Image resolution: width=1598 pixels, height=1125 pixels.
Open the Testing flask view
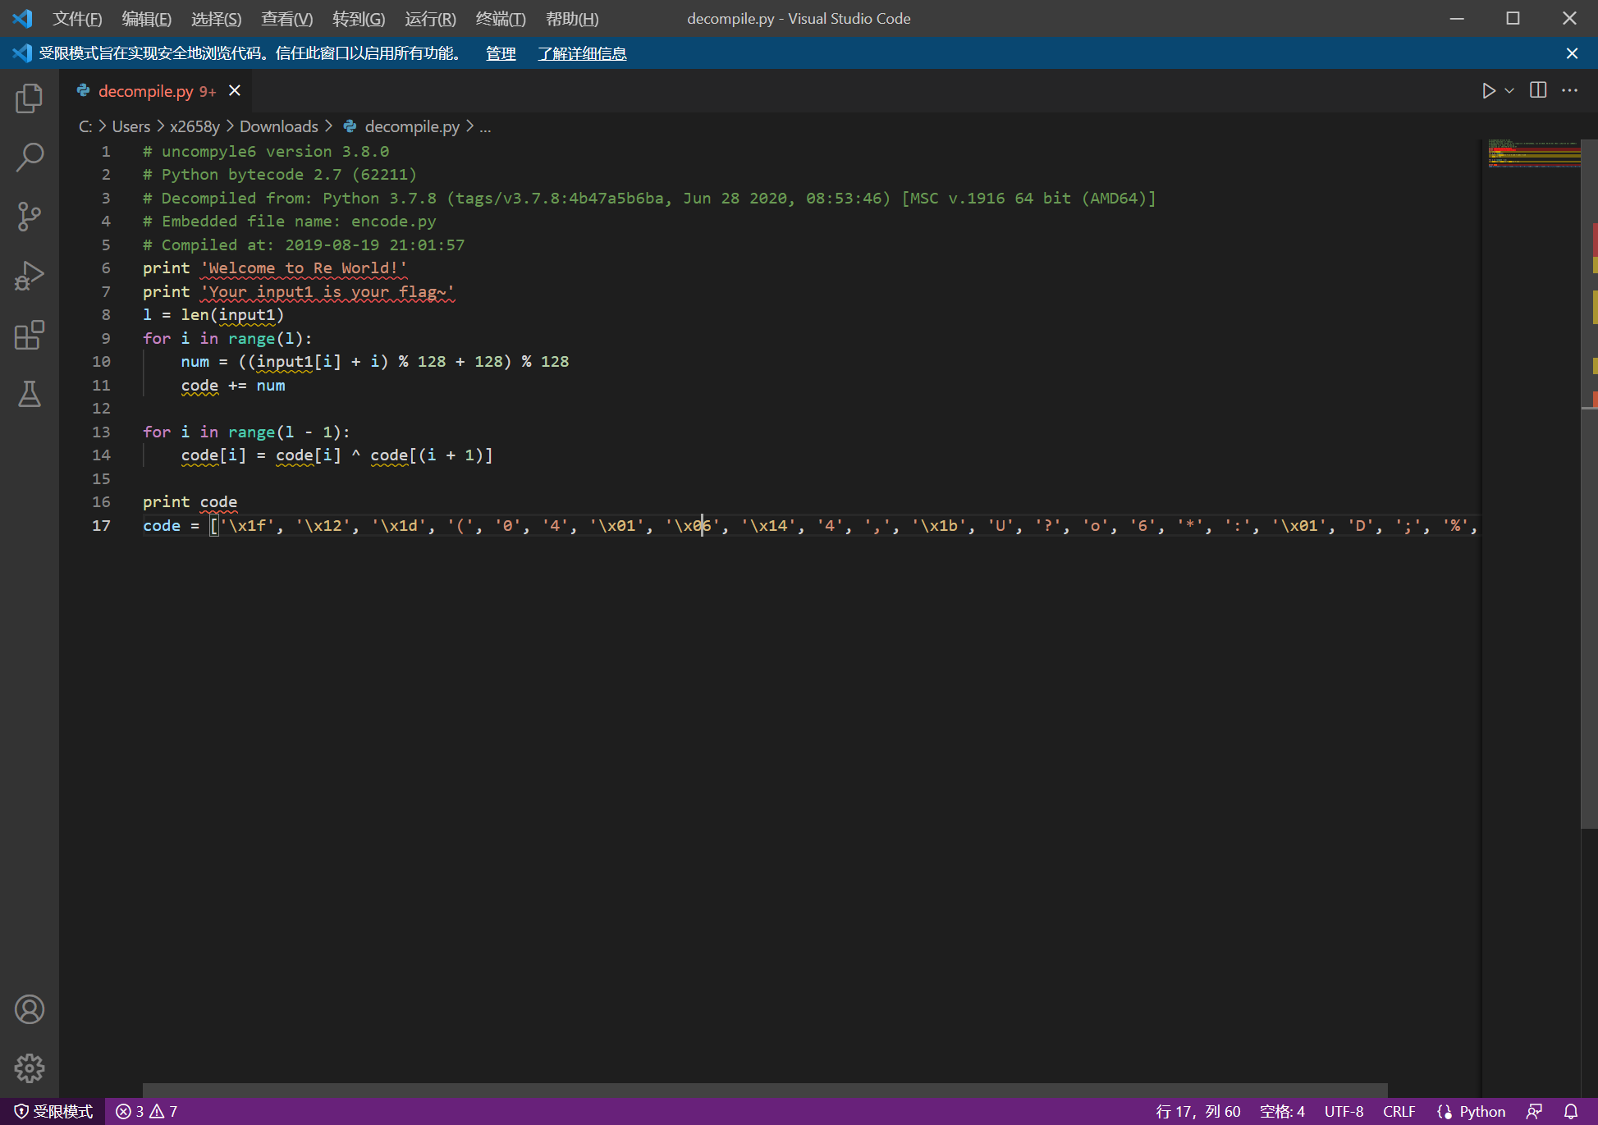click(x=30, y=395)
